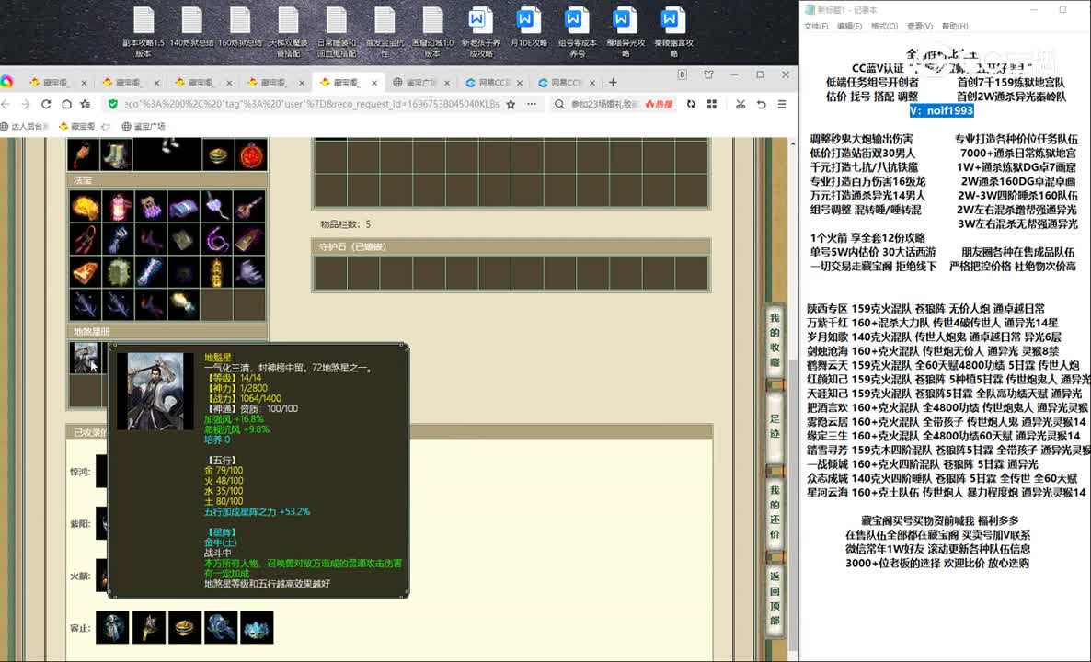Click the browser extensions grid icon
This screenshot has height=662, width=1091.
point(712,104)
